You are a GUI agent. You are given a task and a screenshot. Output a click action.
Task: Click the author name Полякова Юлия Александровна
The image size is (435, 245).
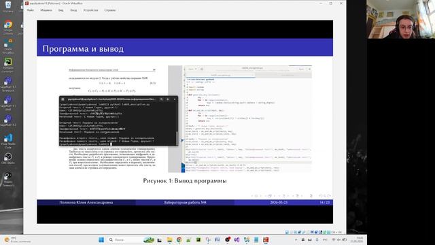click(x=86, y=203)
